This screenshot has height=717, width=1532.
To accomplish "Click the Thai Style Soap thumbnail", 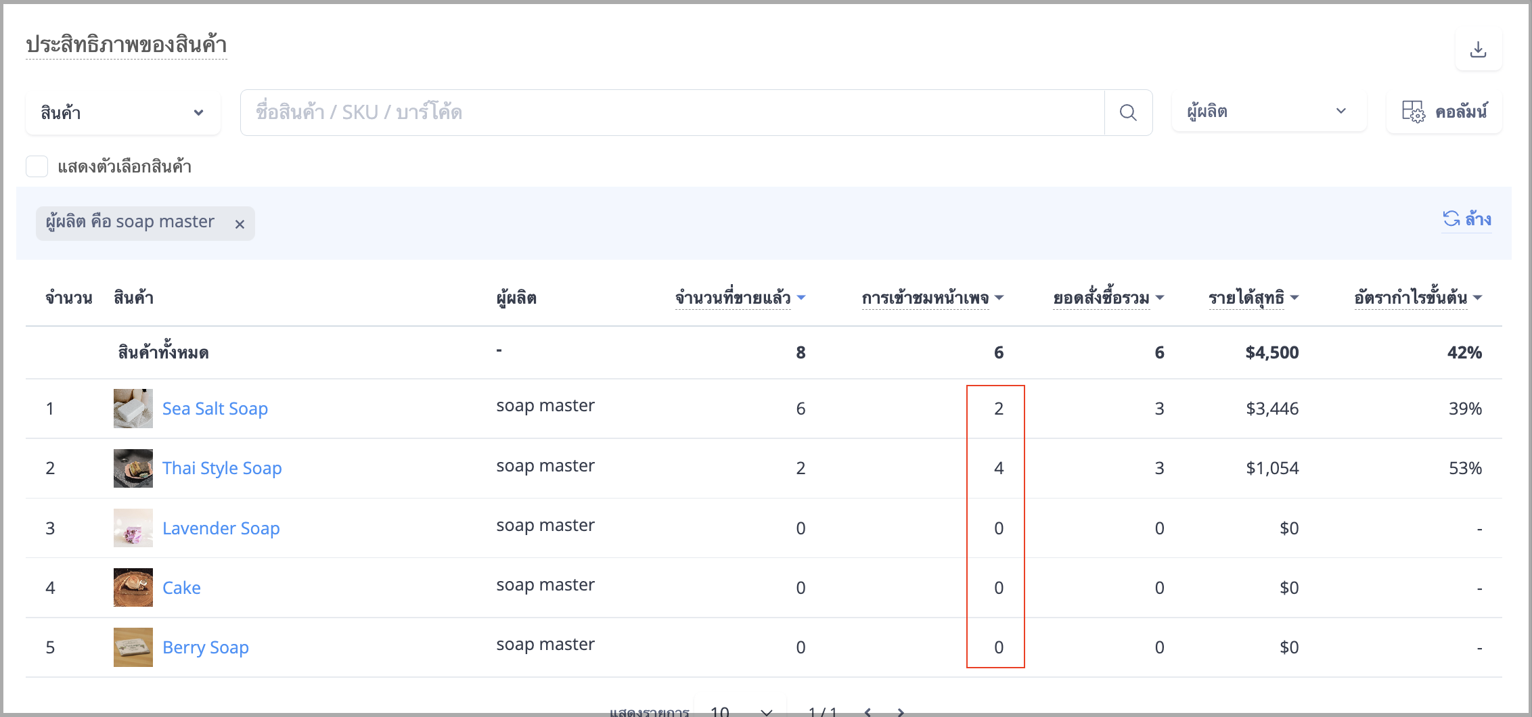I will 133,468.
